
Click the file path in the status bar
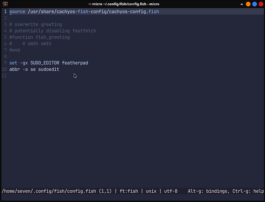(x=49, y=191)
